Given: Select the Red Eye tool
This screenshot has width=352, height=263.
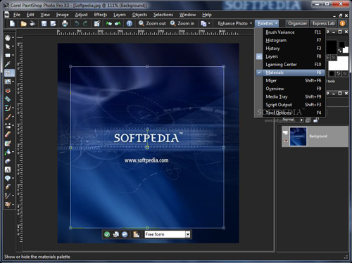Looking at the screenshot, I should pyautogui.click(x=8, y=91).
